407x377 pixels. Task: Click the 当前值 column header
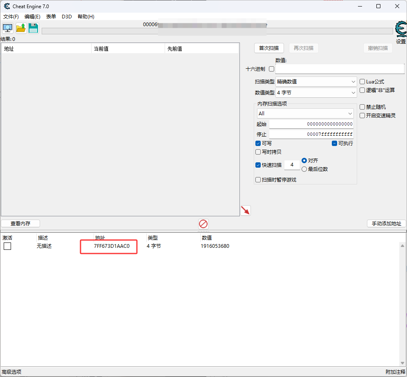pos(128,49)
